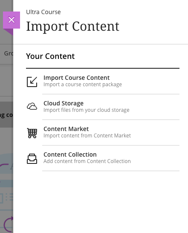Click the purple circular arrow icon in background
This screenshot has width=188, height=233.
coord(9,224)
